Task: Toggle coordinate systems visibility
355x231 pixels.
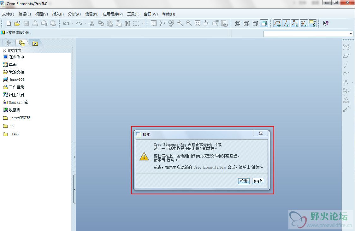Action: click(x=304, y=23)
